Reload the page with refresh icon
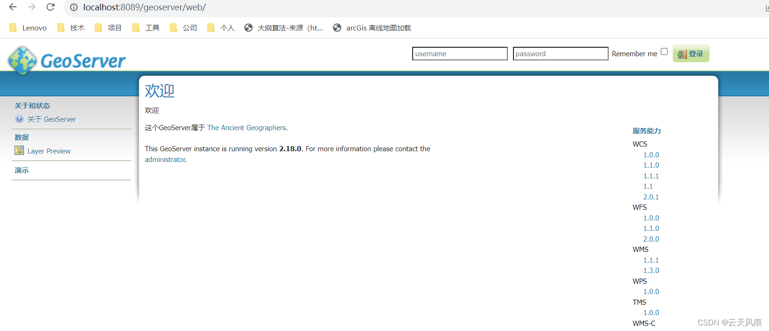769x331 pixels. pos(51,7)
